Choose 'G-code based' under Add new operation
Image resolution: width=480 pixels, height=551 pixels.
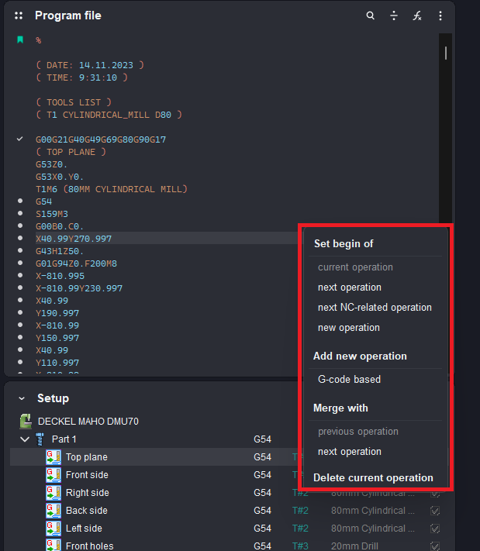349,380
